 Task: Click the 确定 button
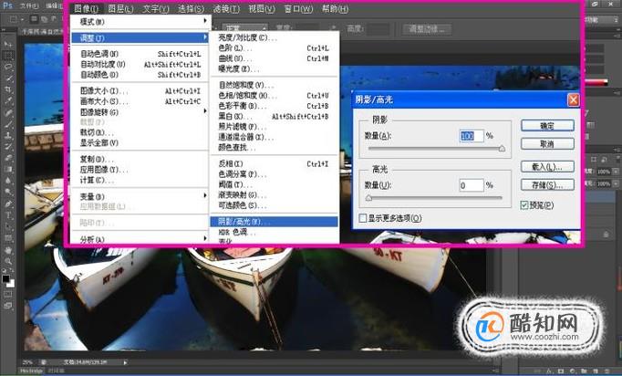point(547,125)
